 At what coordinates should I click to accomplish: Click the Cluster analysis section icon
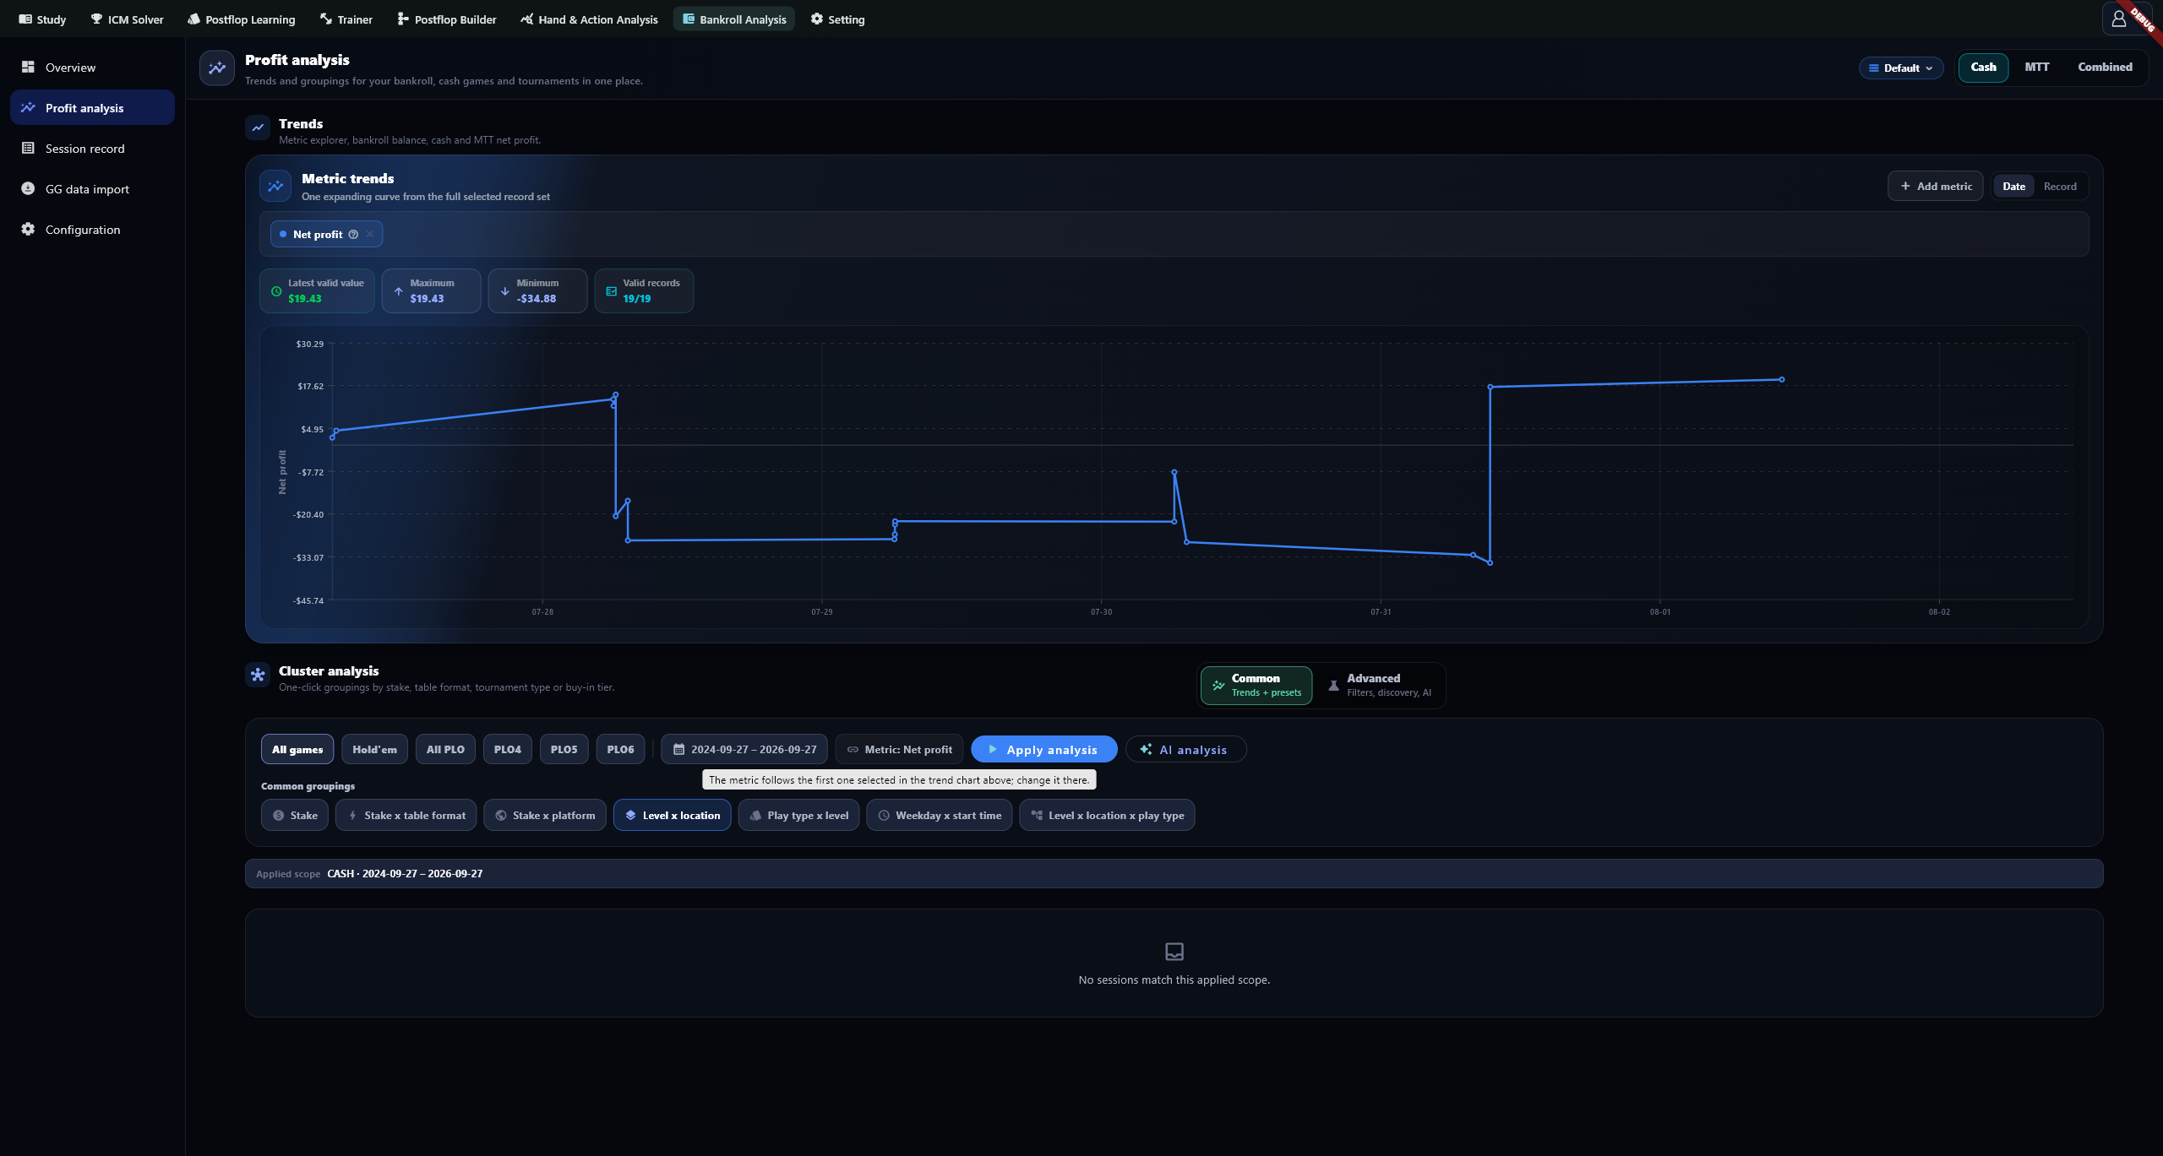258,675
